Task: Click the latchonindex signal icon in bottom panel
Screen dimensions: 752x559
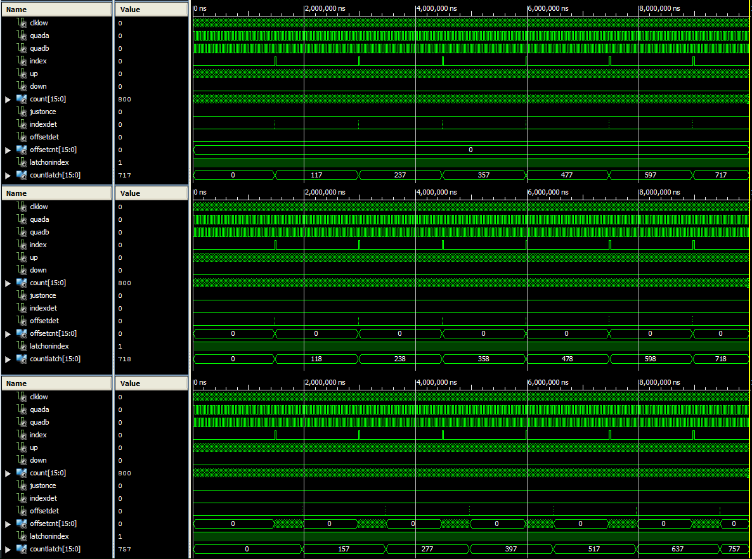Action: 22,536
